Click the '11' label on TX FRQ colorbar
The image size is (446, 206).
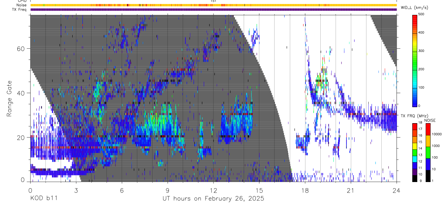tap(421, 168)
